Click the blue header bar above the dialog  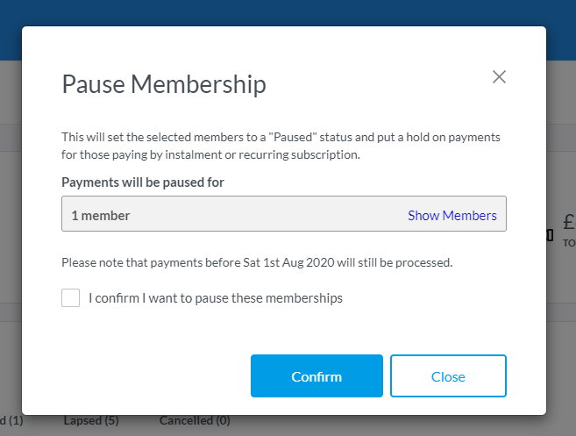coord(288,12)
